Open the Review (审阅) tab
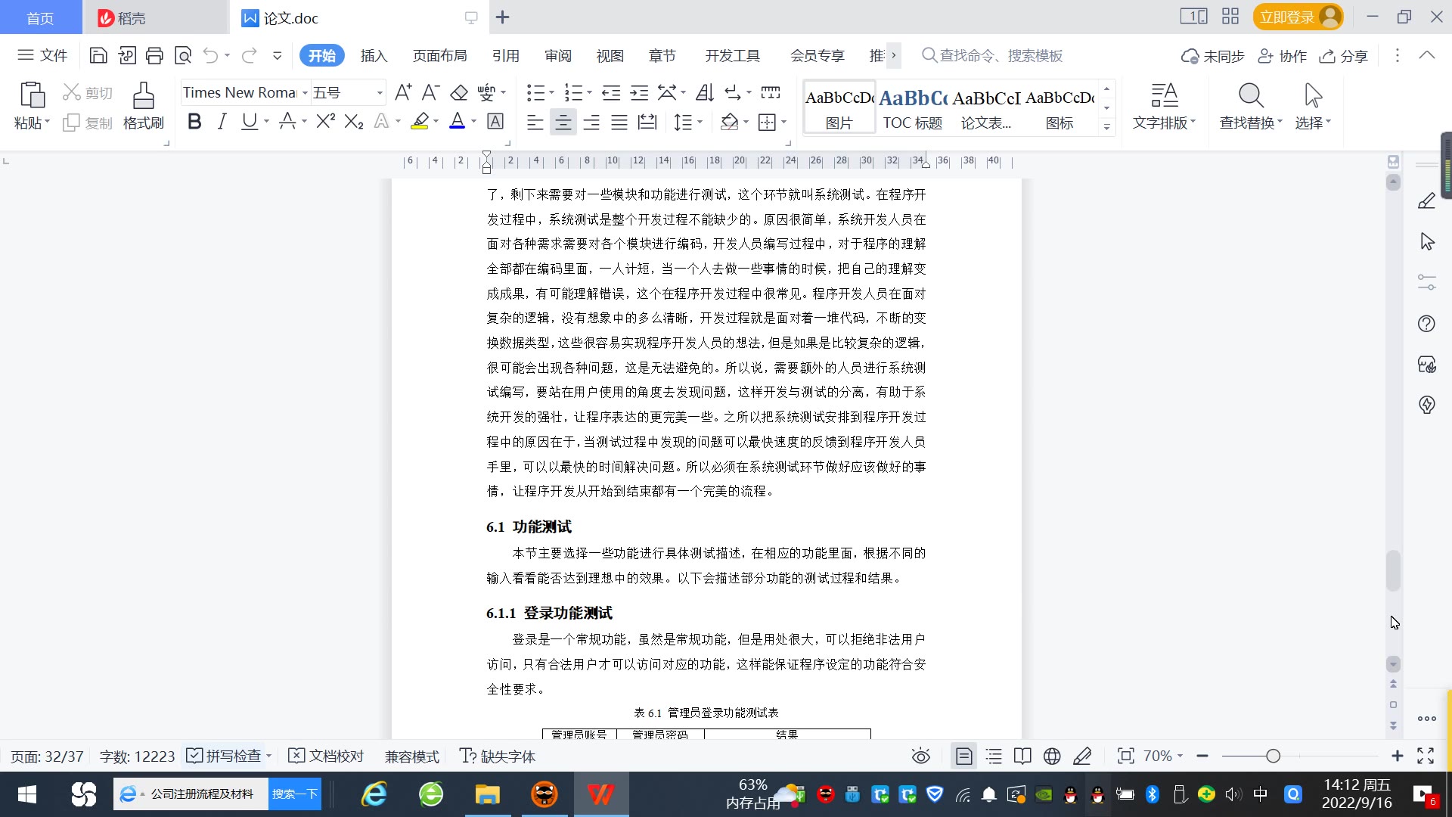This screenshot has height=817, width=1452. 558,56
